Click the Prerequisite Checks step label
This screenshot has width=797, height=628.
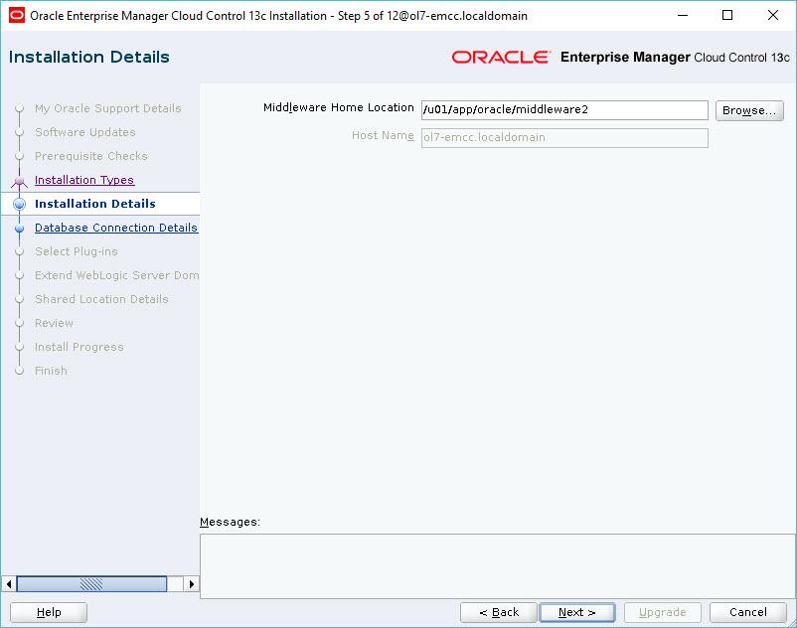pyautogui.click(x=91, y=156)
